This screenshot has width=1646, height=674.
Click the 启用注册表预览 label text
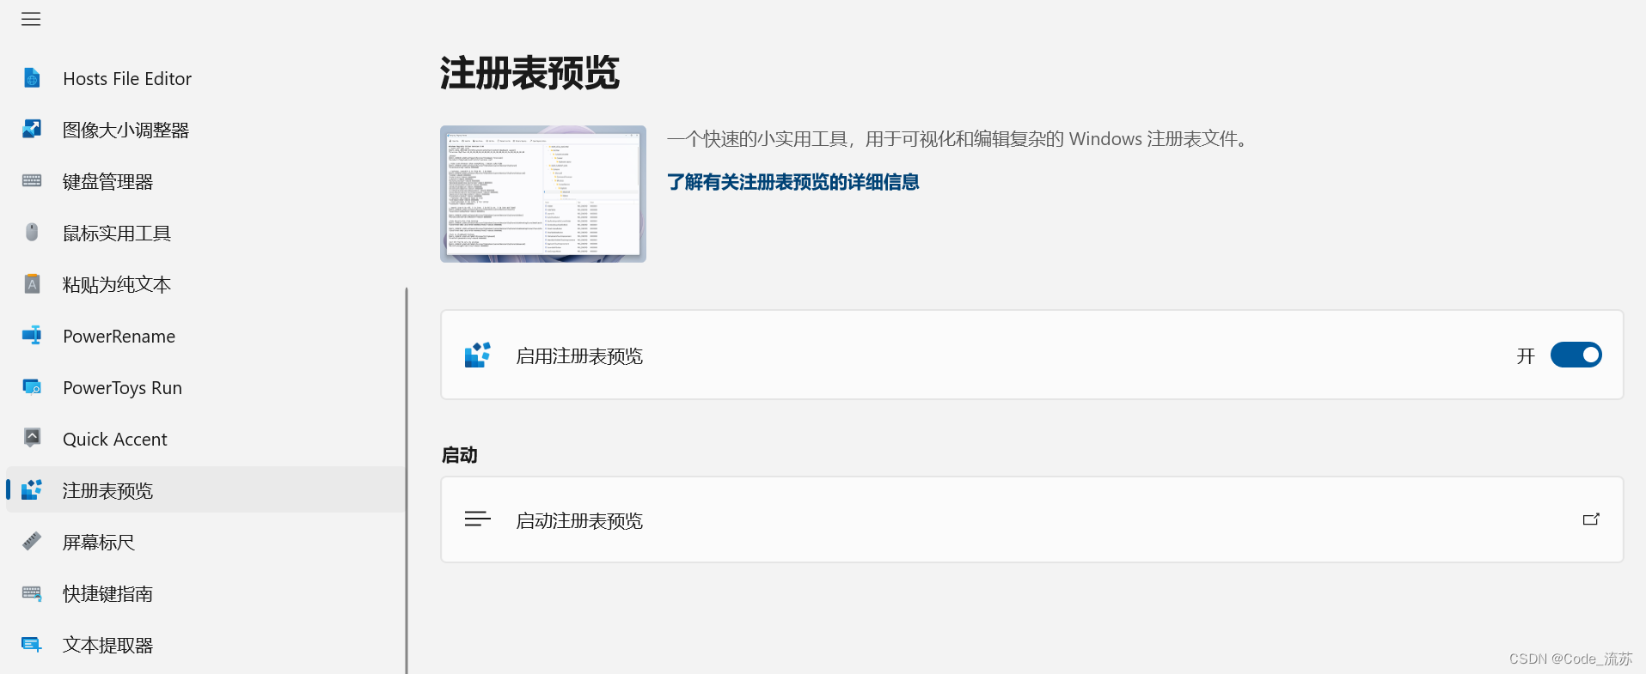tap(579, 355)
